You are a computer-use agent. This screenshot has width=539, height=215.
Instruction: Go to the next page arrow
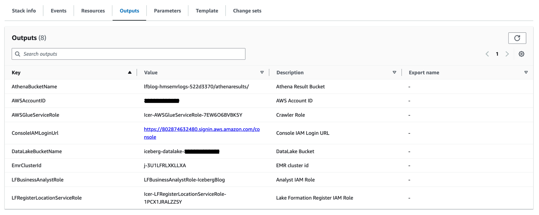[x=507, y=54]
